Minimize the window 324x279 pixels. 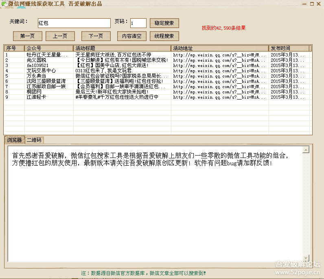304,4
